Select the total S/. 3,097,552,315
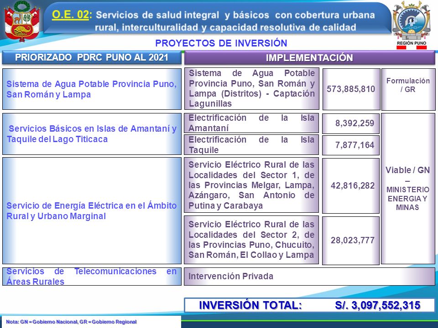The height and width of the screenshot is (328, 438). pyautogui.click(x=378, y=305)
